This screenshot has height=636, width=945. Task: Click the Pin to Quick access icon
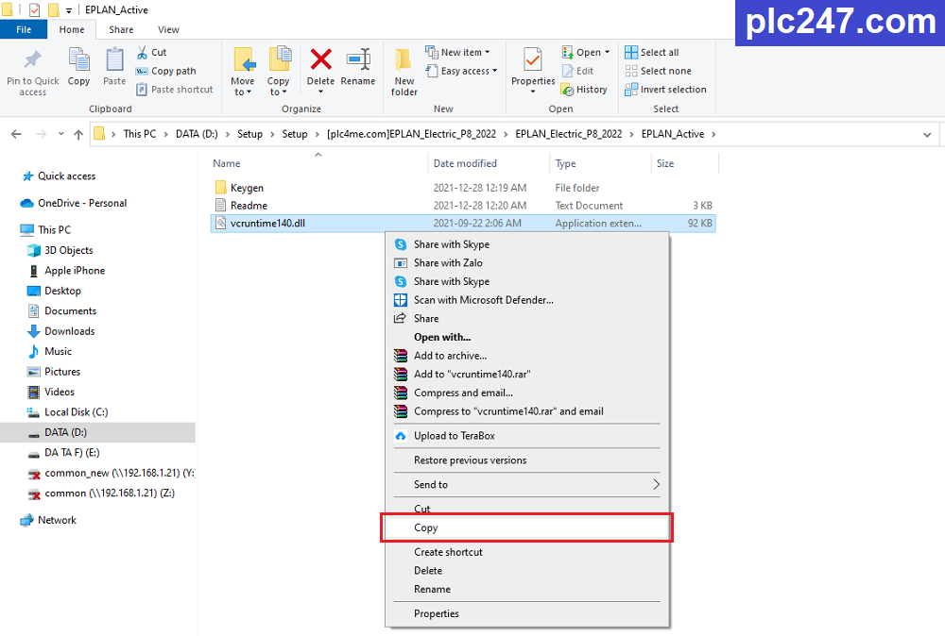32,60
